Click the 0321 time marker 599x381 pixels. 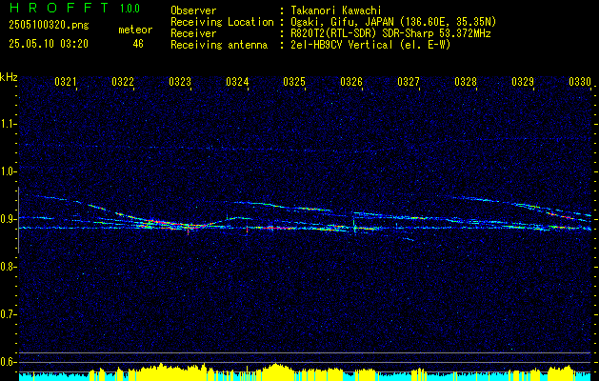point(66,81)
